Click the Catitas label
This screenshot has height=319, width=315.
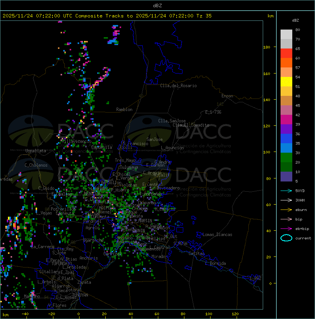196,253
